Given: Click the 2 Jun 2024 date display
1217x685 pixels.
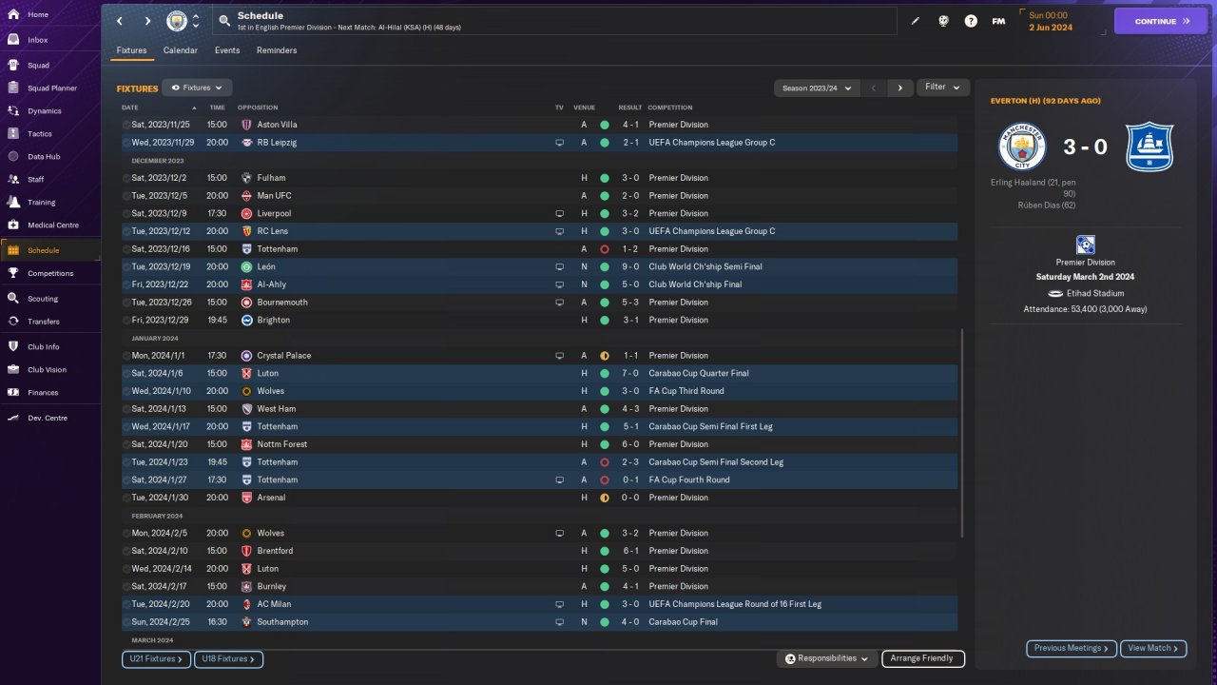Looking at the screenshot, I should click(x=1050, y=28).
